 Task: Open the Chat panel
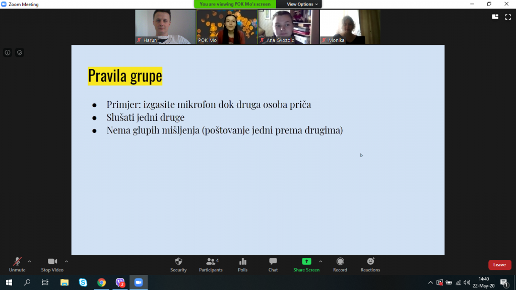(273, 262)
